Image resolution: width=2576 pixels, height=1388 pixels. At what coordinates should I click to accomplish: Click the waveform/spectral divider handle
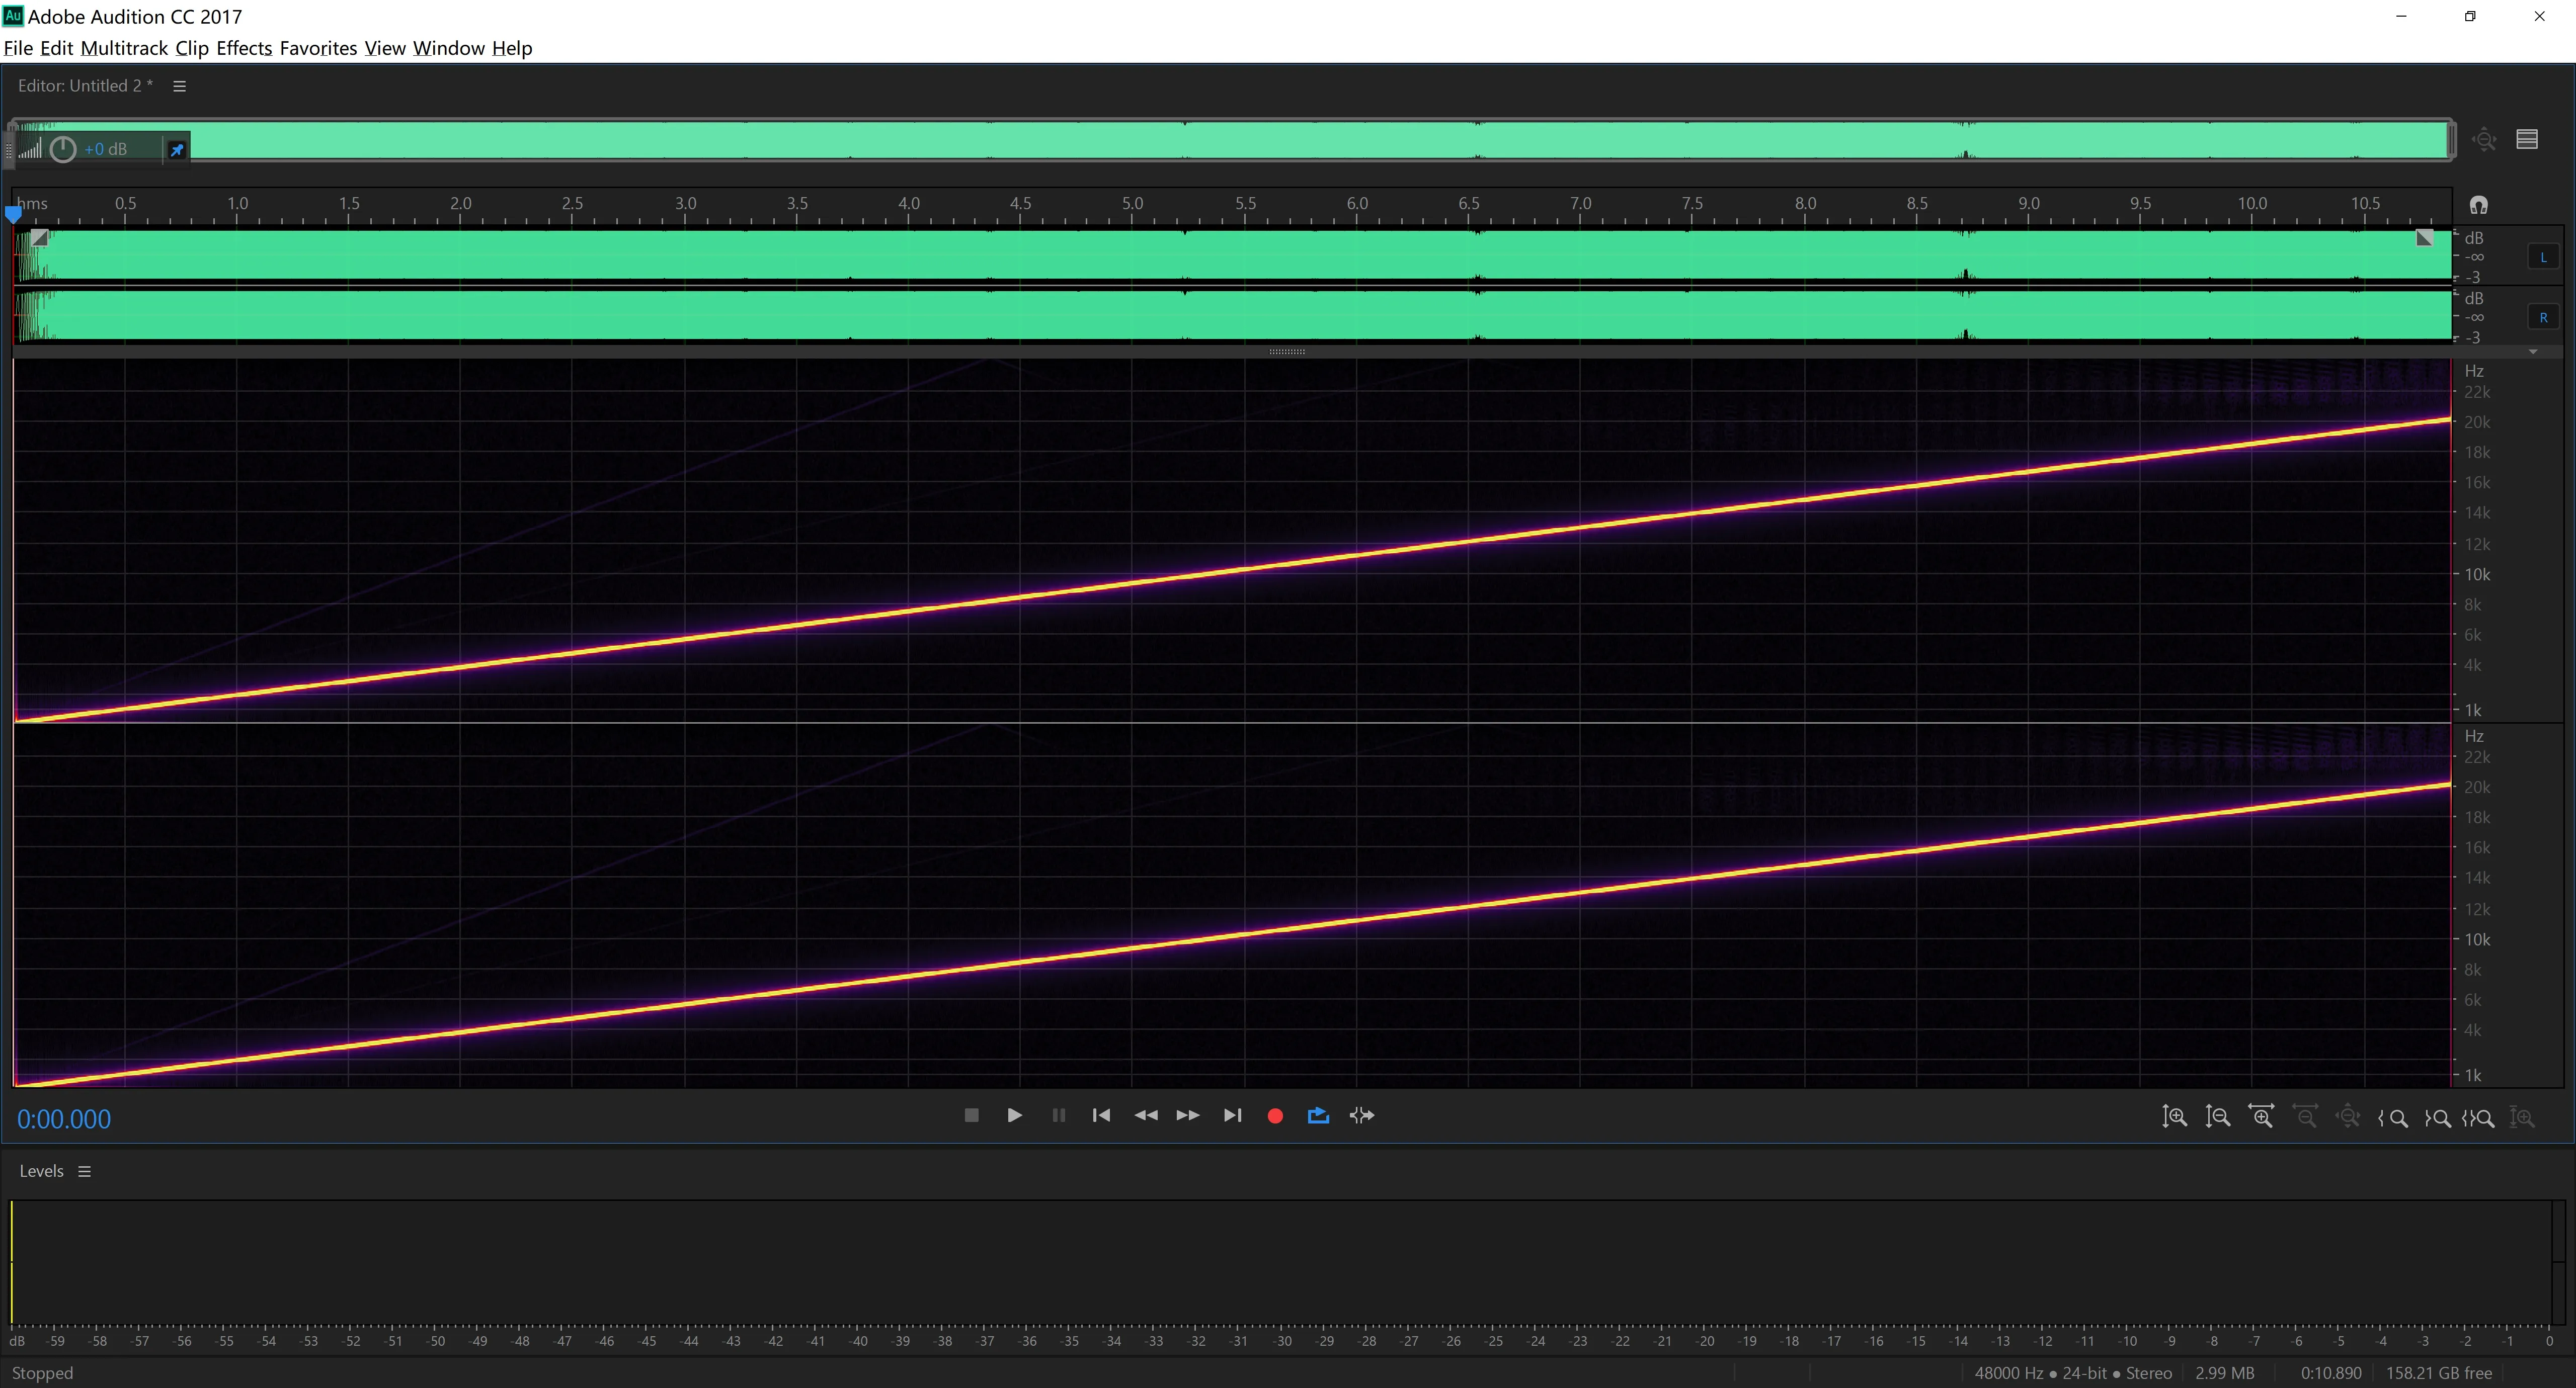click(x=1287, y=352)
